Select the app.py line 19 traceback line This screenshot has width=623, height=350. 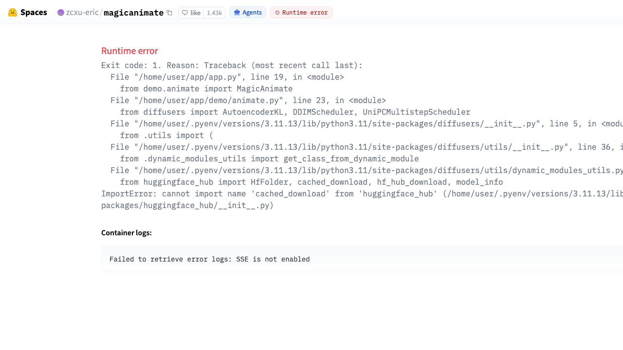227,77
